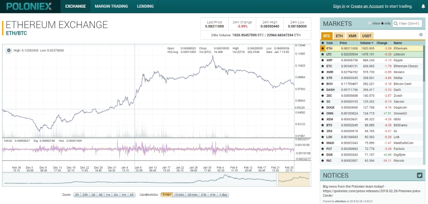Image resolution: width=428 pixels, height=204 pixels.
Task: Star the XEM market row
Action: (323, 119)
